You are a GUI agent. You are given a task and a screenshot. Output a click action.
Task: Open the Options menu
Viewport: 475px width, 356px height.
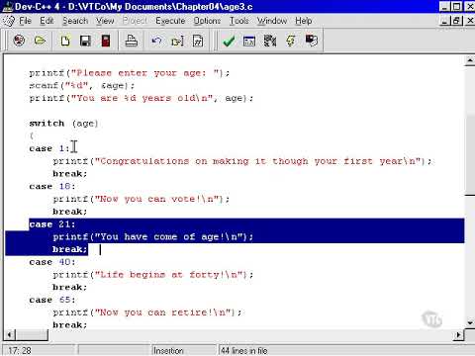pyautogui.click(x=207, y=21)
